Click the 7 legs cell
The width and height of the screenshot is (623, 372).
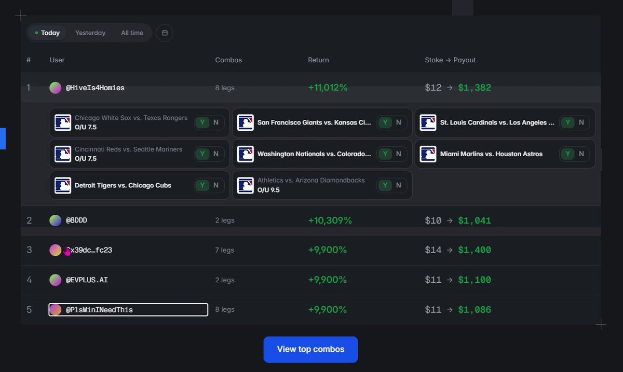[225, 250]
